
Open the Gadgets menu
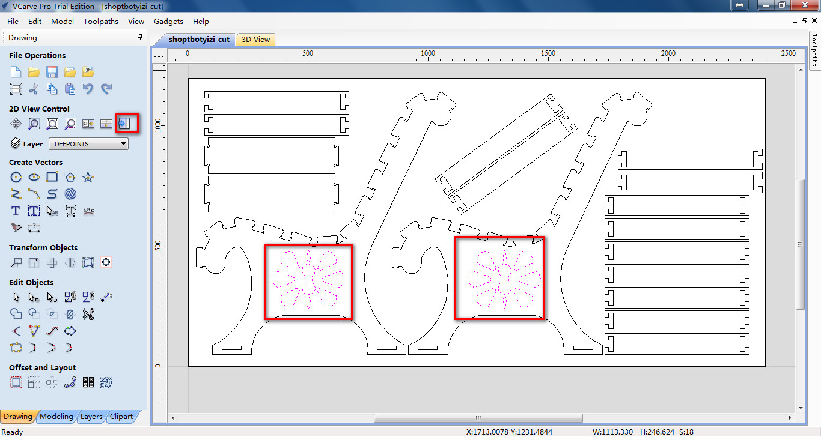[x=168, y=21]
